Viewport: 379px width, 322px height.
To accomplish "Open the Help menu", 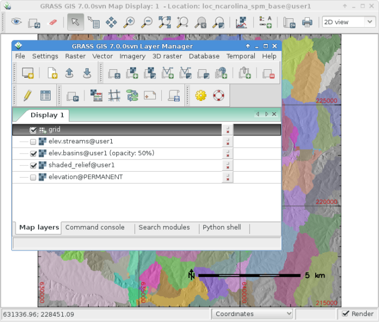I will pos(269,56).
